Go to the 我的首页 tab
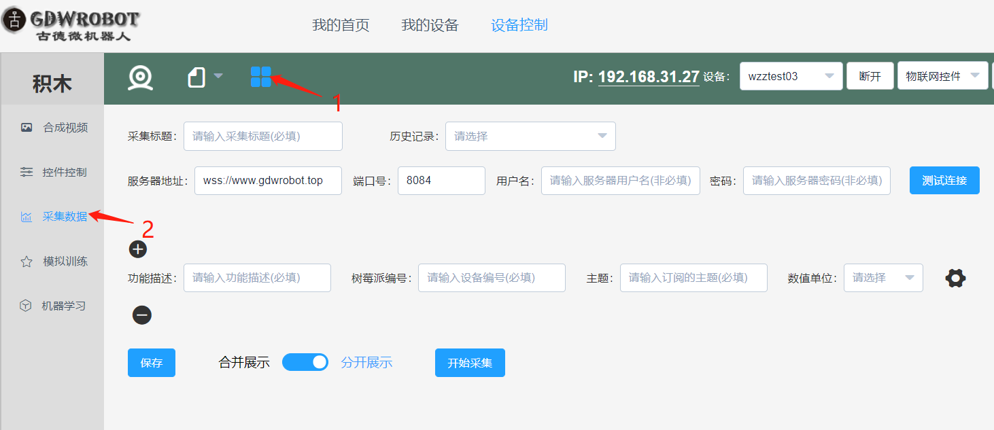This screenshot has height=430, width=994. (341, 25)
